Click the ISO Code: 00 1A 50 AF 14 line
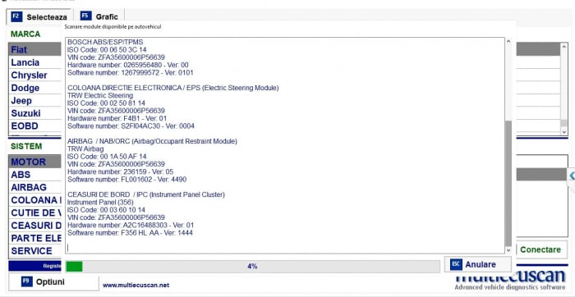575x297 pixels. (107, 157)
